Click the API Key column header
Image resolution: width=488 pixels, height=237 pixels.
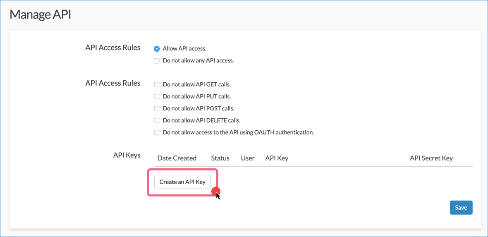pos(277,158)
